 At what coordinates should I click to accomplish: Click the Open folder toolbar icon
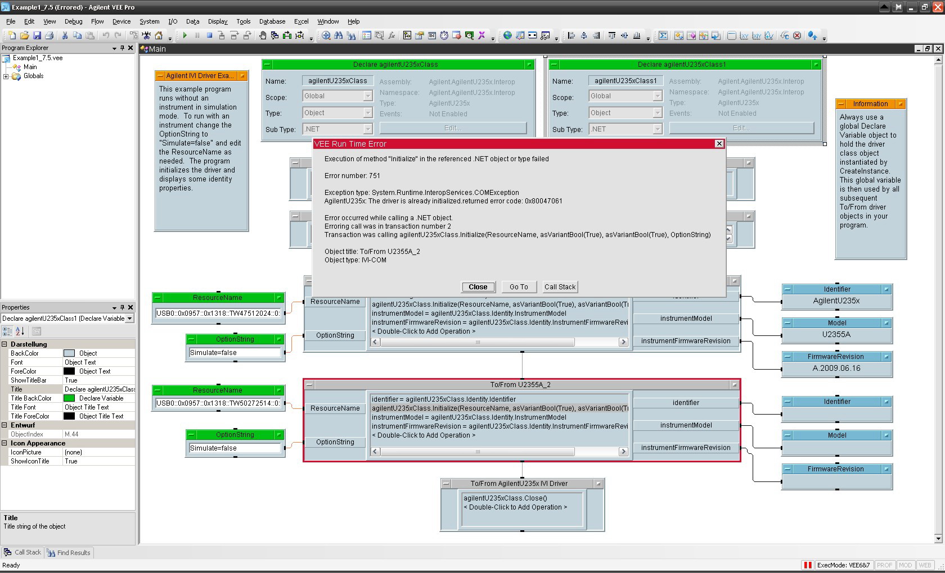[x=25, y=35]
